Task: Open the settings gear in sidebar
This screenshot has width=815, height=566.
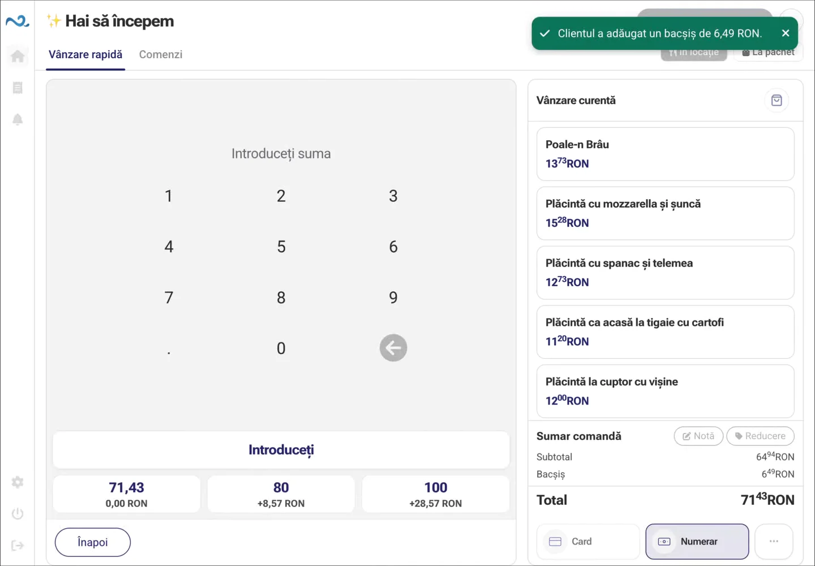Action: (18, 482)
